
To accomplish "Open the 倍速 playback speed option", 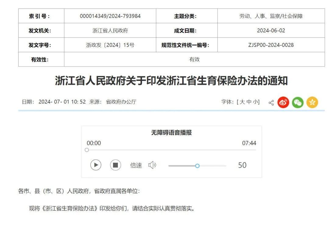I will [x=136, y=165].
